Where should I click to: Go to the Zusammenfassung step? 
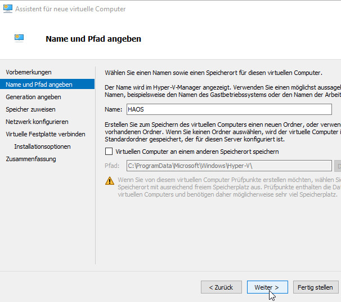(31, 159)
